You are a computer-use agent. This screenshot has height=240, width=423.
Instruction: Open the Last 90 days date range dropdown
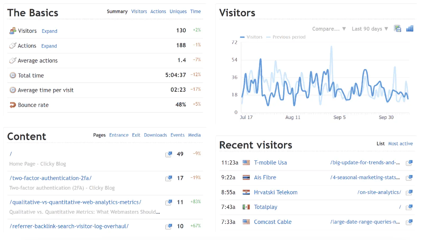pos(370,29)
